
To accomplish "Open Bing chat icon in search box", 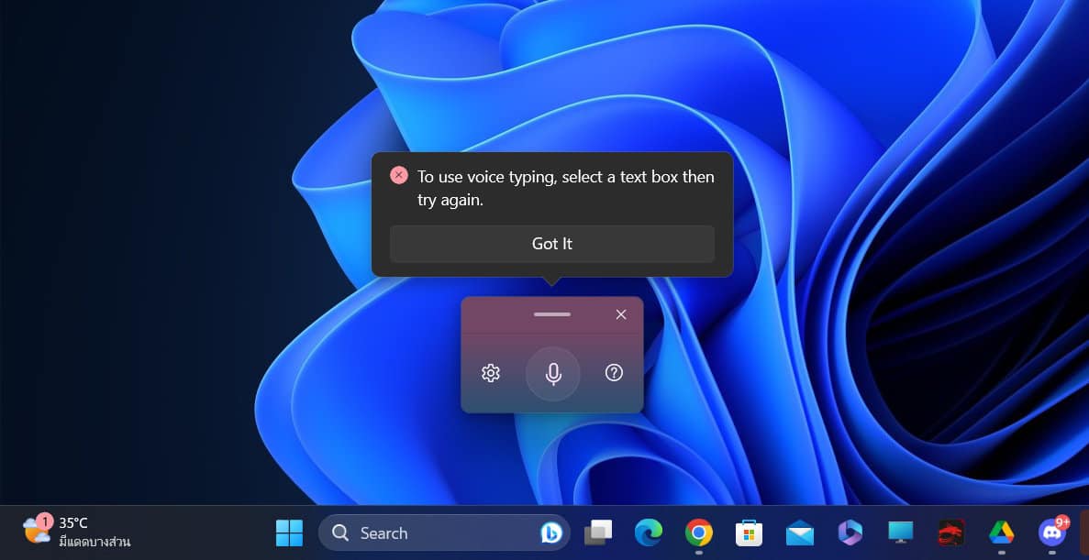I will click(x=550, y=533).
